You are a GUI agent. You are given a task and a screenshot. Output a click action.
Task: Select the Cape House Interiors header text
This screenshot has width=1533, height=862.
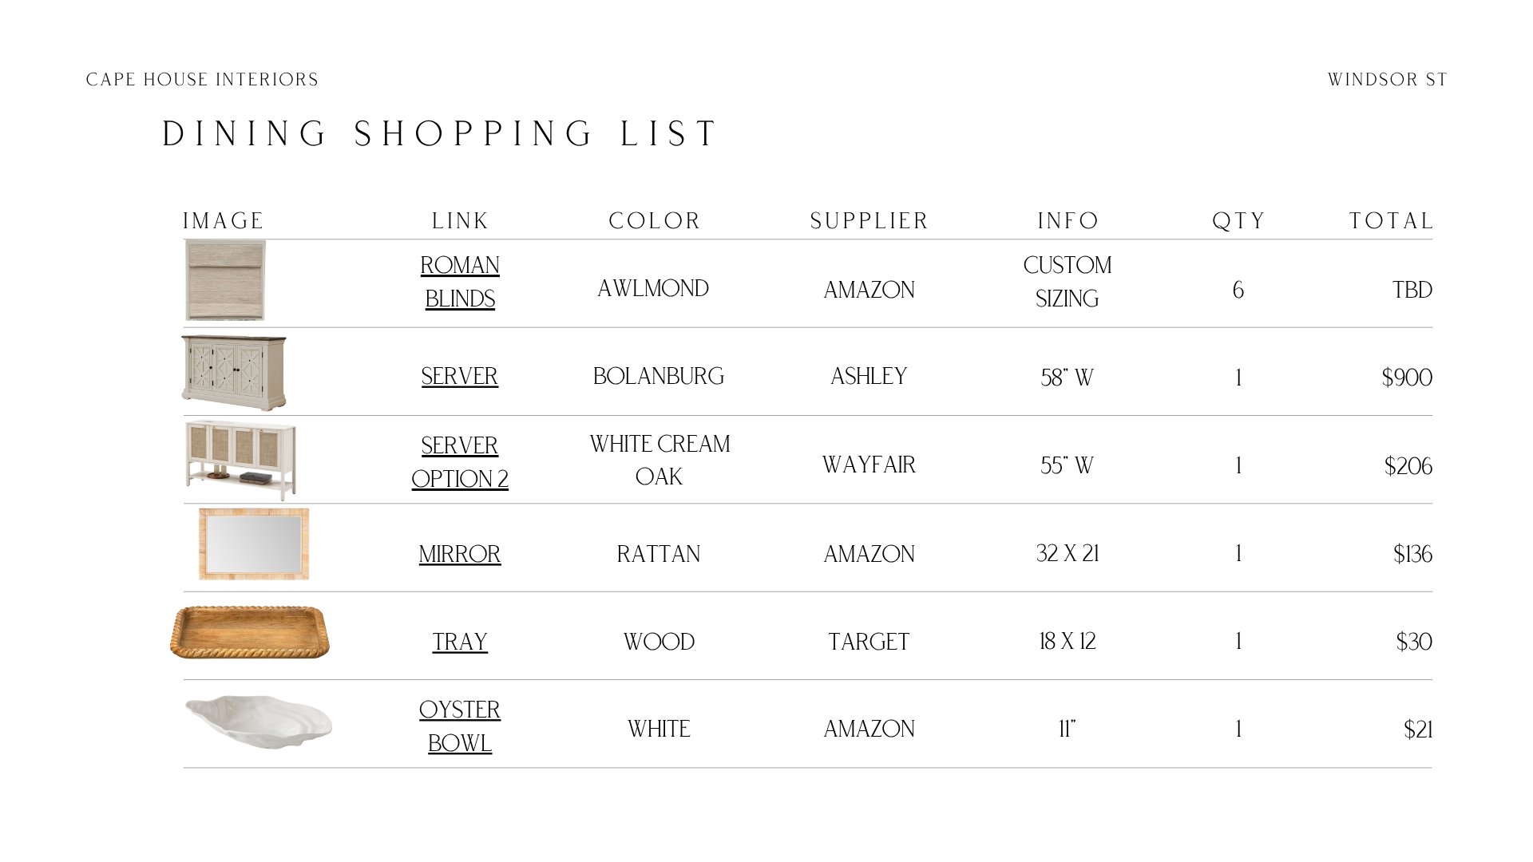202,80
